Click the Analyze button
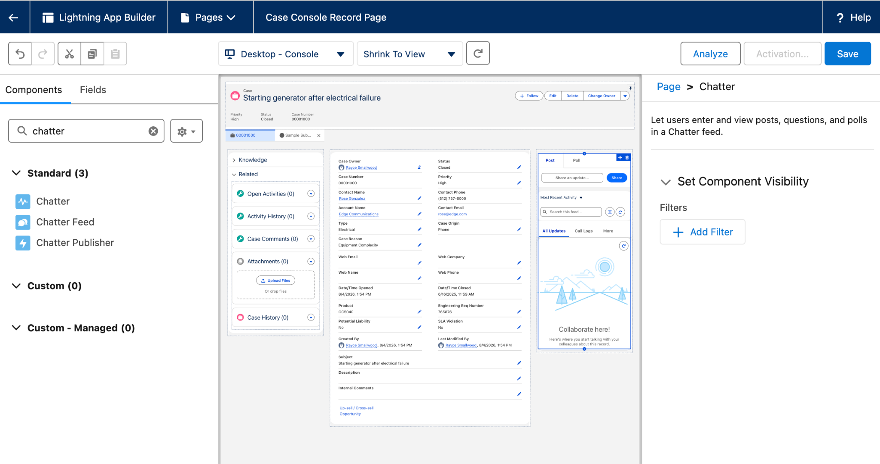The height and width of the screenshot is (464, 880). click(710, 54)
